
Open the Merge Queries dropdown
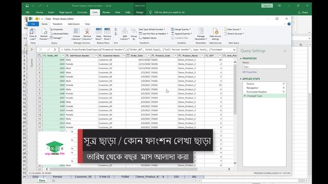181,30
